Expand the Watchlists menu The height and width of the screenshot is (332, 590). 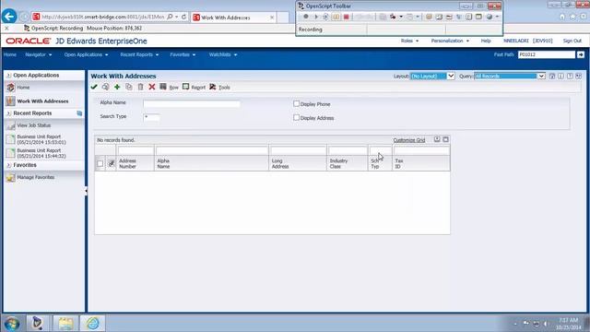(x=223, y=54)
